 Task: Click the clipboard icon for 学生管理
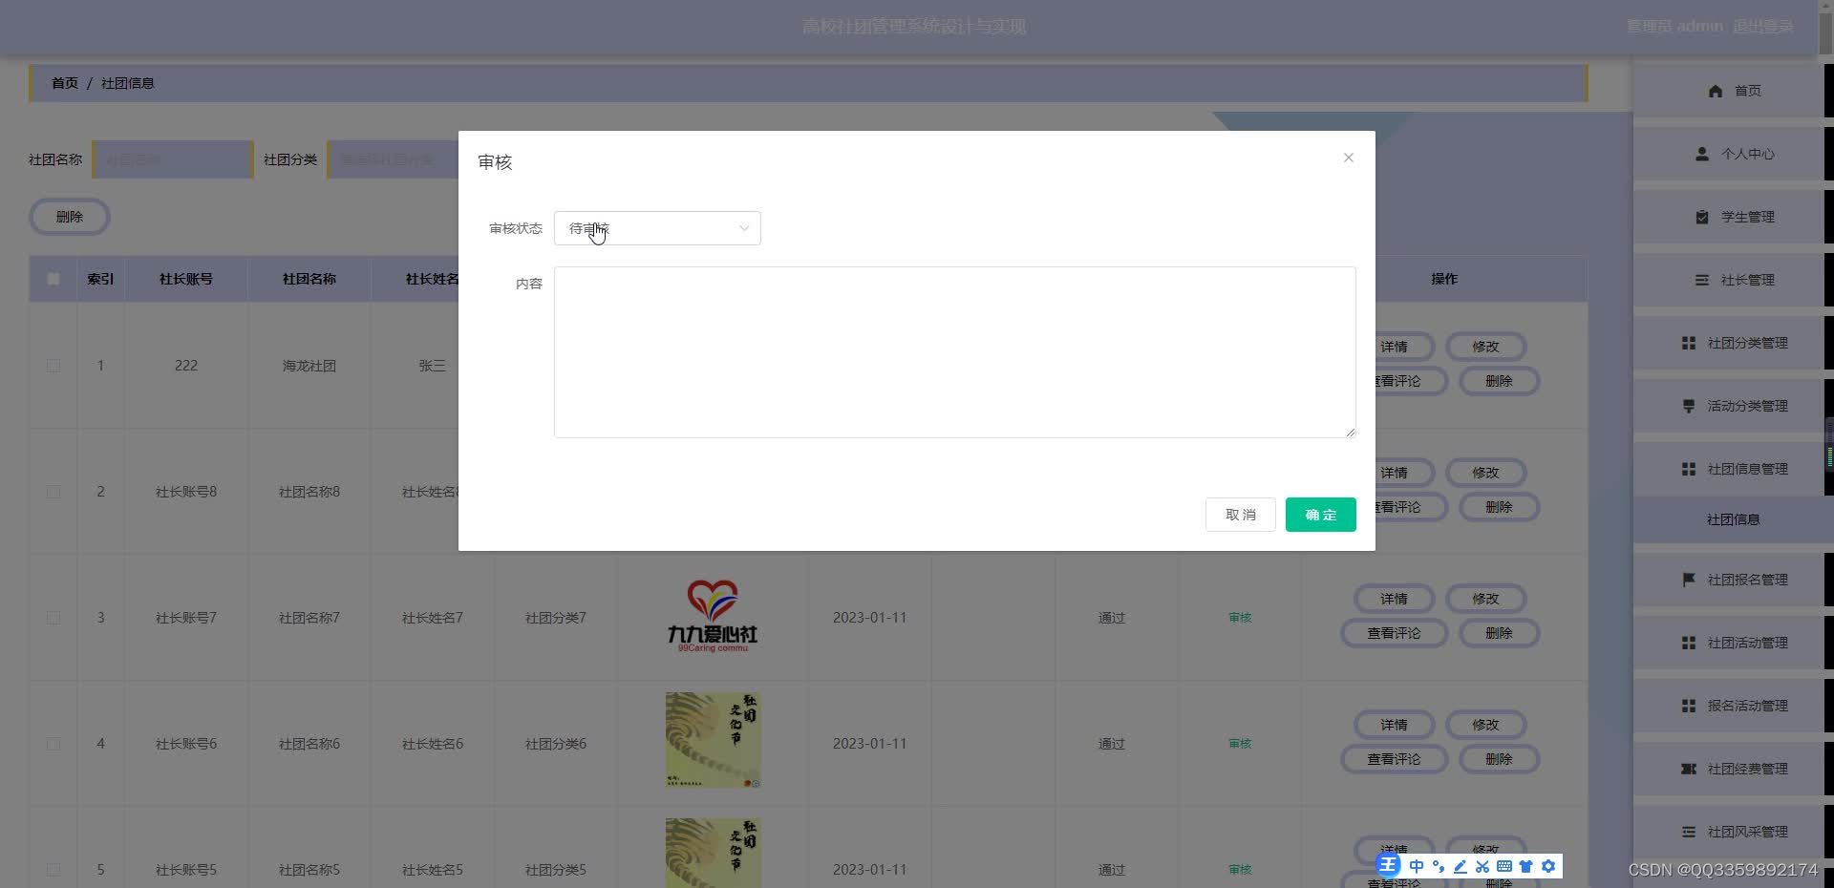[1701, 217]
